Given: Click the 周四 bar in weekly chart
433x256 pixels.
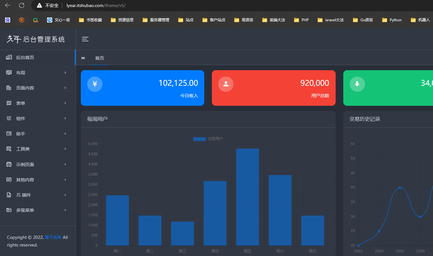Looking at the screenshot, I should (215, 213).
